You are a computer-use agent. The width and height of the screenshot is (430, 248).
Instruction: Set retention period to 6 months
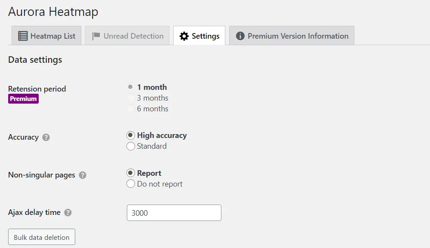coord(131,109)
